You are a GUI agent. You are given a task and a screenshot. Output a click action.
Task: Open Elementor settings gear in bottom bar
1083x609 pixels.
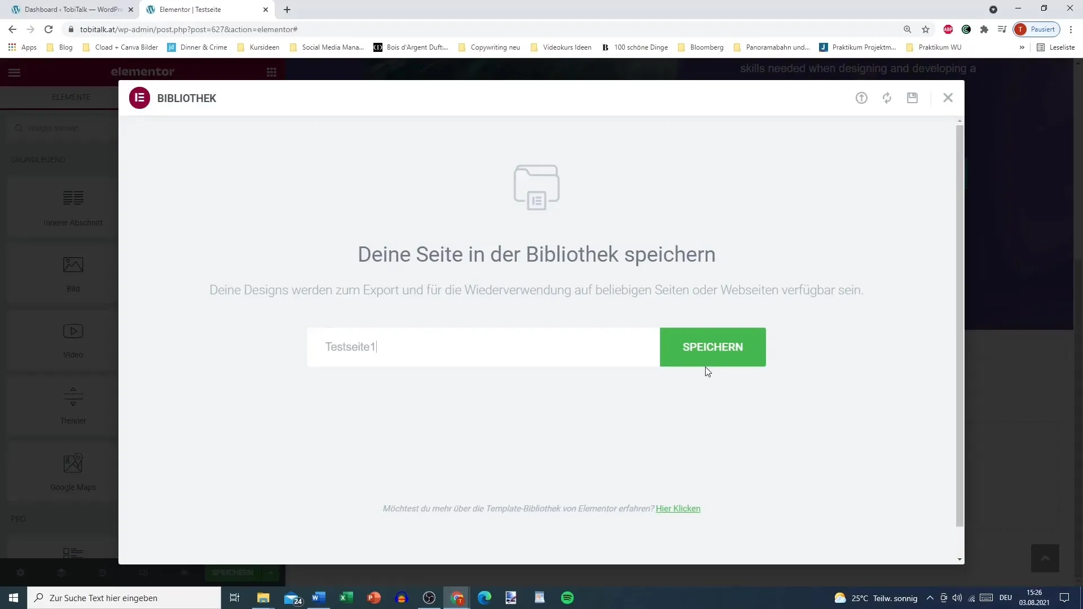coord(20,573)
